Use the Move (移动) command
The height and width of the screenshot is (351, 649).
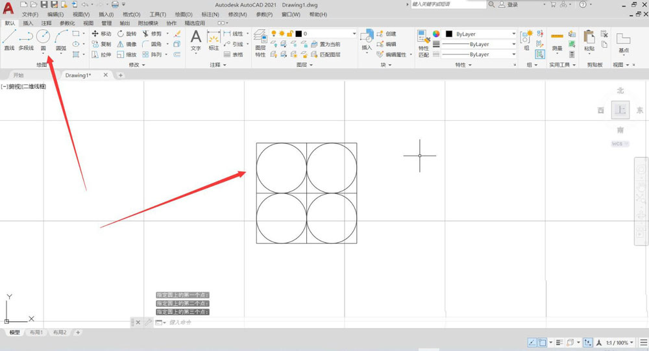(x=101, y=34)
